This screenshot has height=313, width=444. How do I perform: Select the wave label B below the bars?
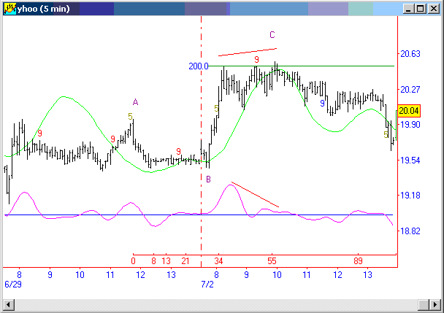click(x=208, y=179)
